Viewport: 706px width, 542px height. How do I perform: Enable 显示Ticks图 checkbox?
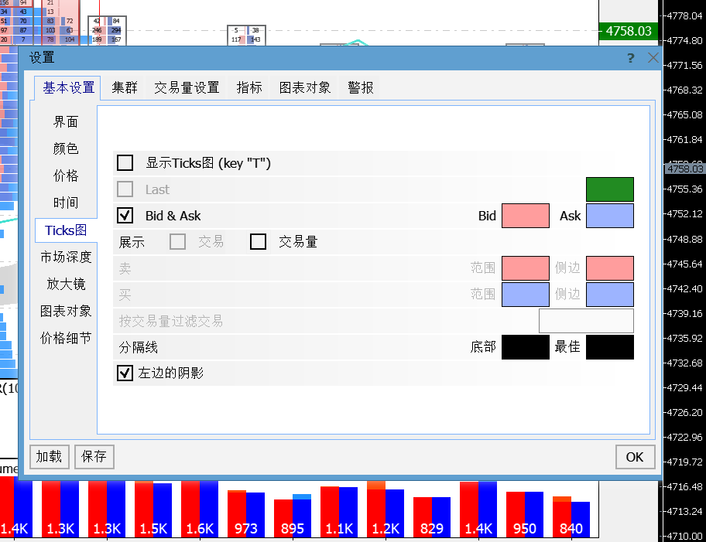[125, 163]
